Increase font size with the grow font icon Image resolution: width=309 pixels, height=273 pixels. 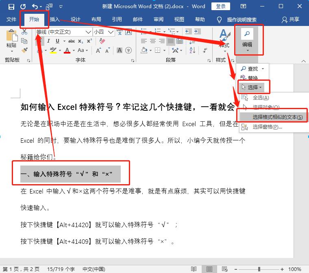pyautogui.click(x=98, y=51)
